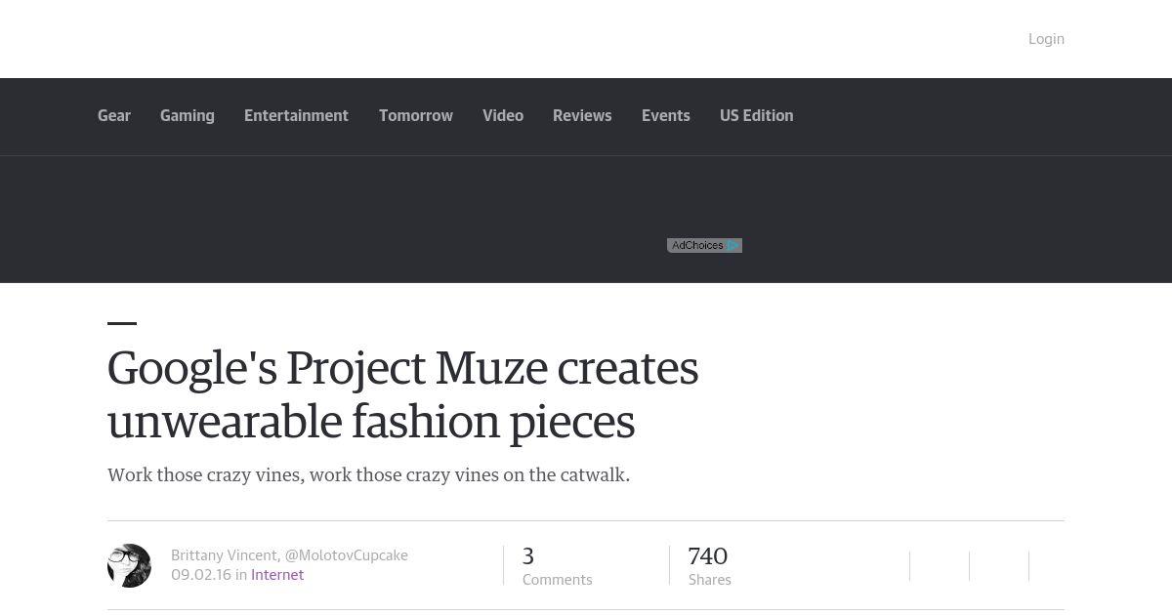View Brittany Vincent's author page

pyautogui.click(x=224, y=555)
